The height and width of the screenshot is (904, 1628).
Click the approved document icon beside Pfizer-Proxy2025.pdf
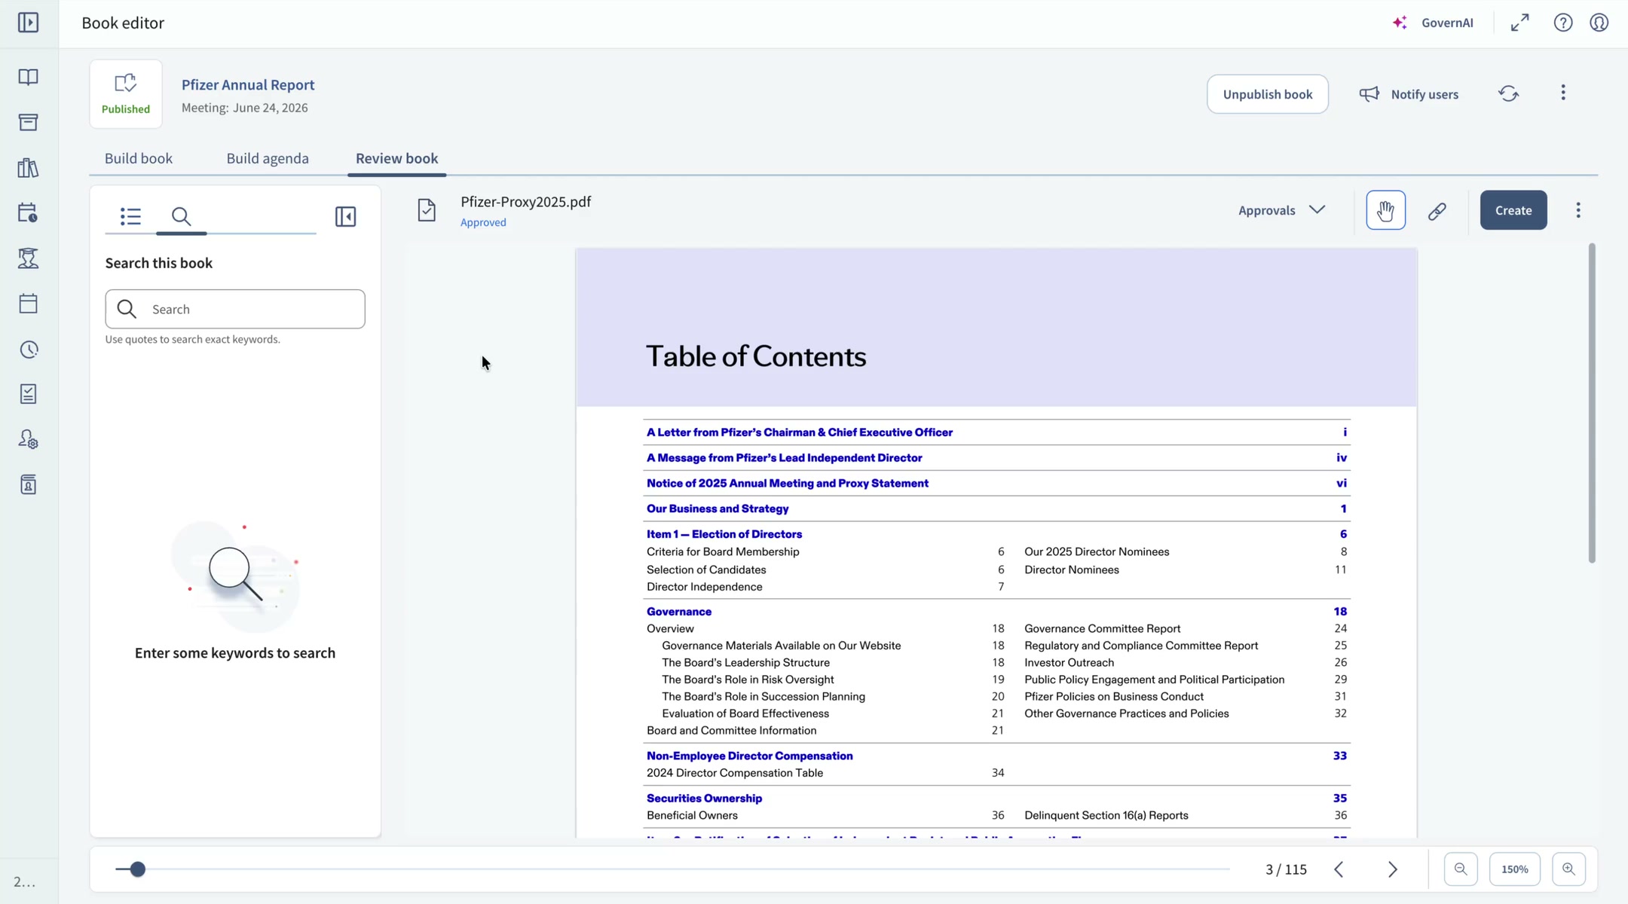427,210
